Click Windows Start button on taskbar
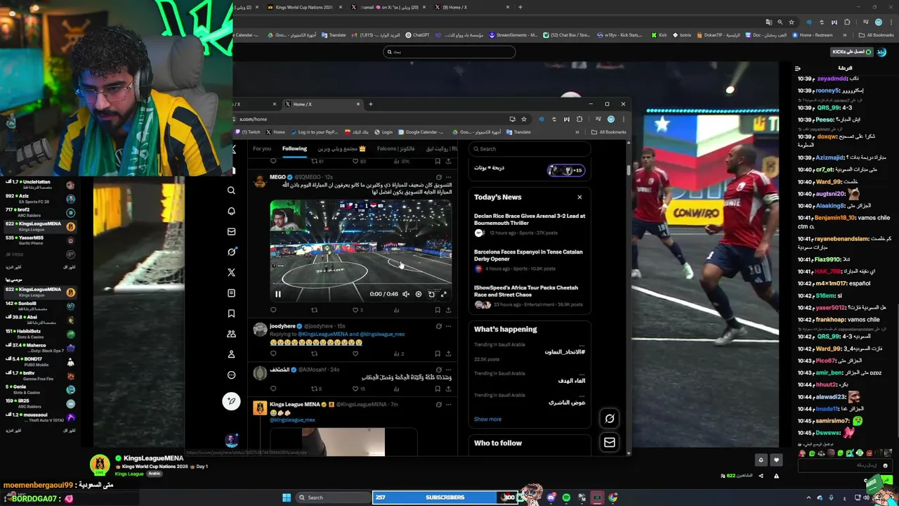 click(x=287, y=498)
